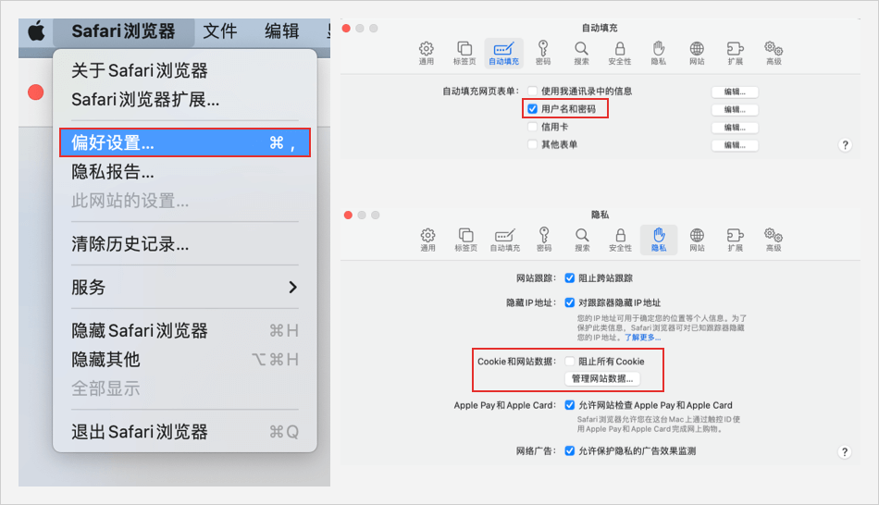Click the help question mark in the 隐私 window
The image size is (879, 505).
click(x=844, y=452)
